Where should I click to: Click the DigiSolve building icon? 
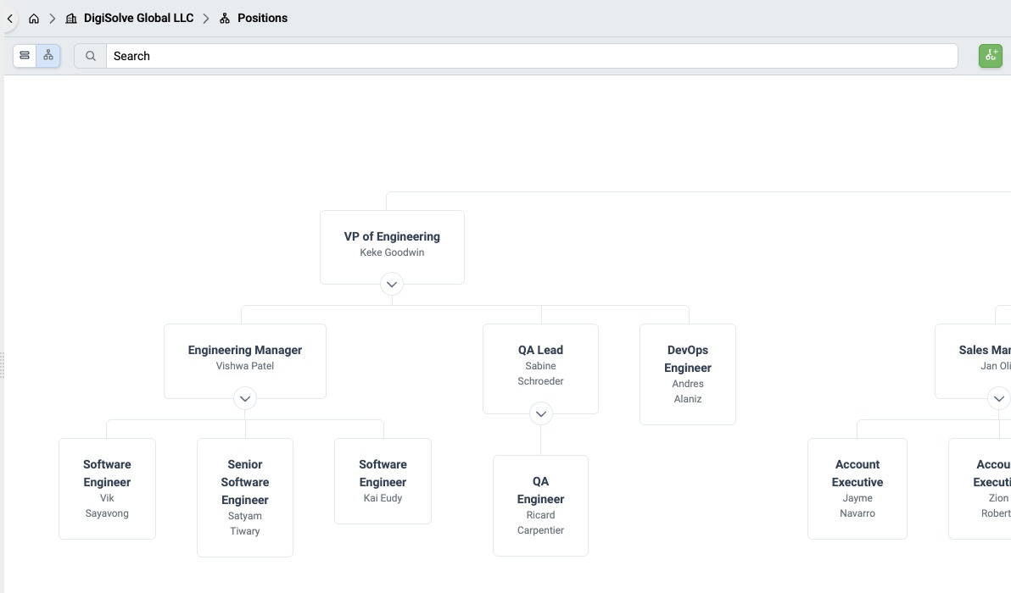(x=71, y=19)
